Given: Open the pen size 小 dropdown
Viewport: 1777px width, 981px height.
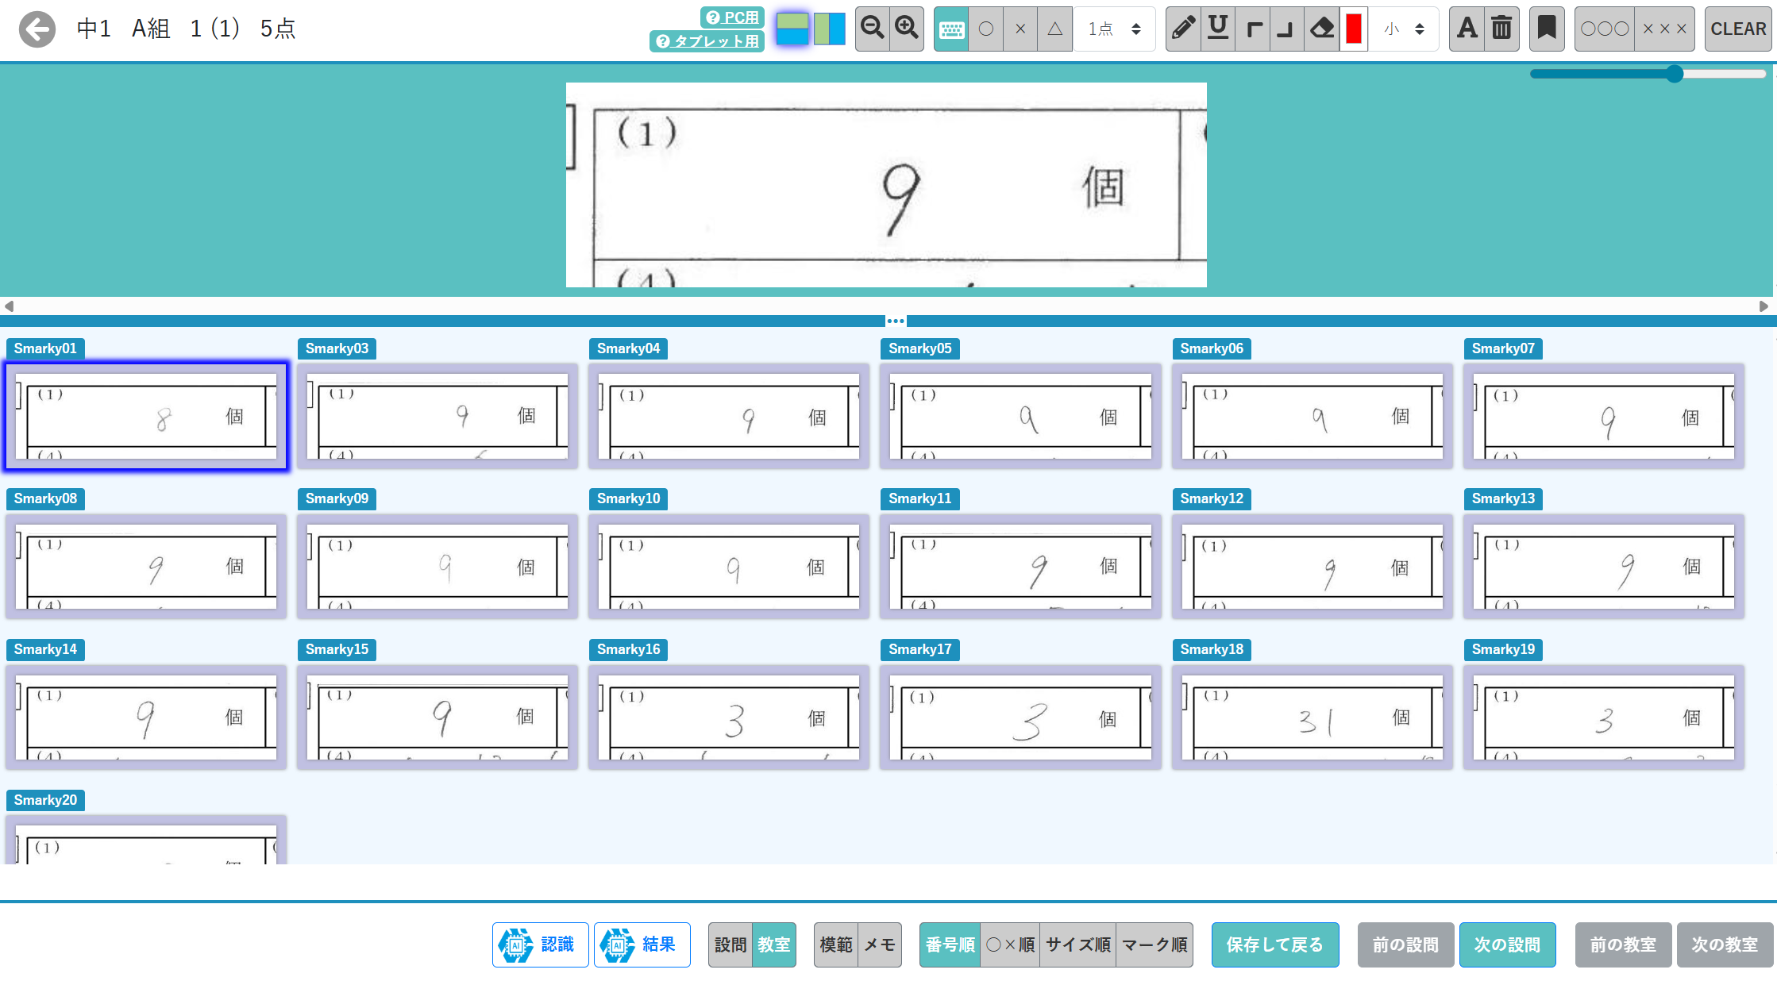Looking at the screenshot, I should [1404, 29].
